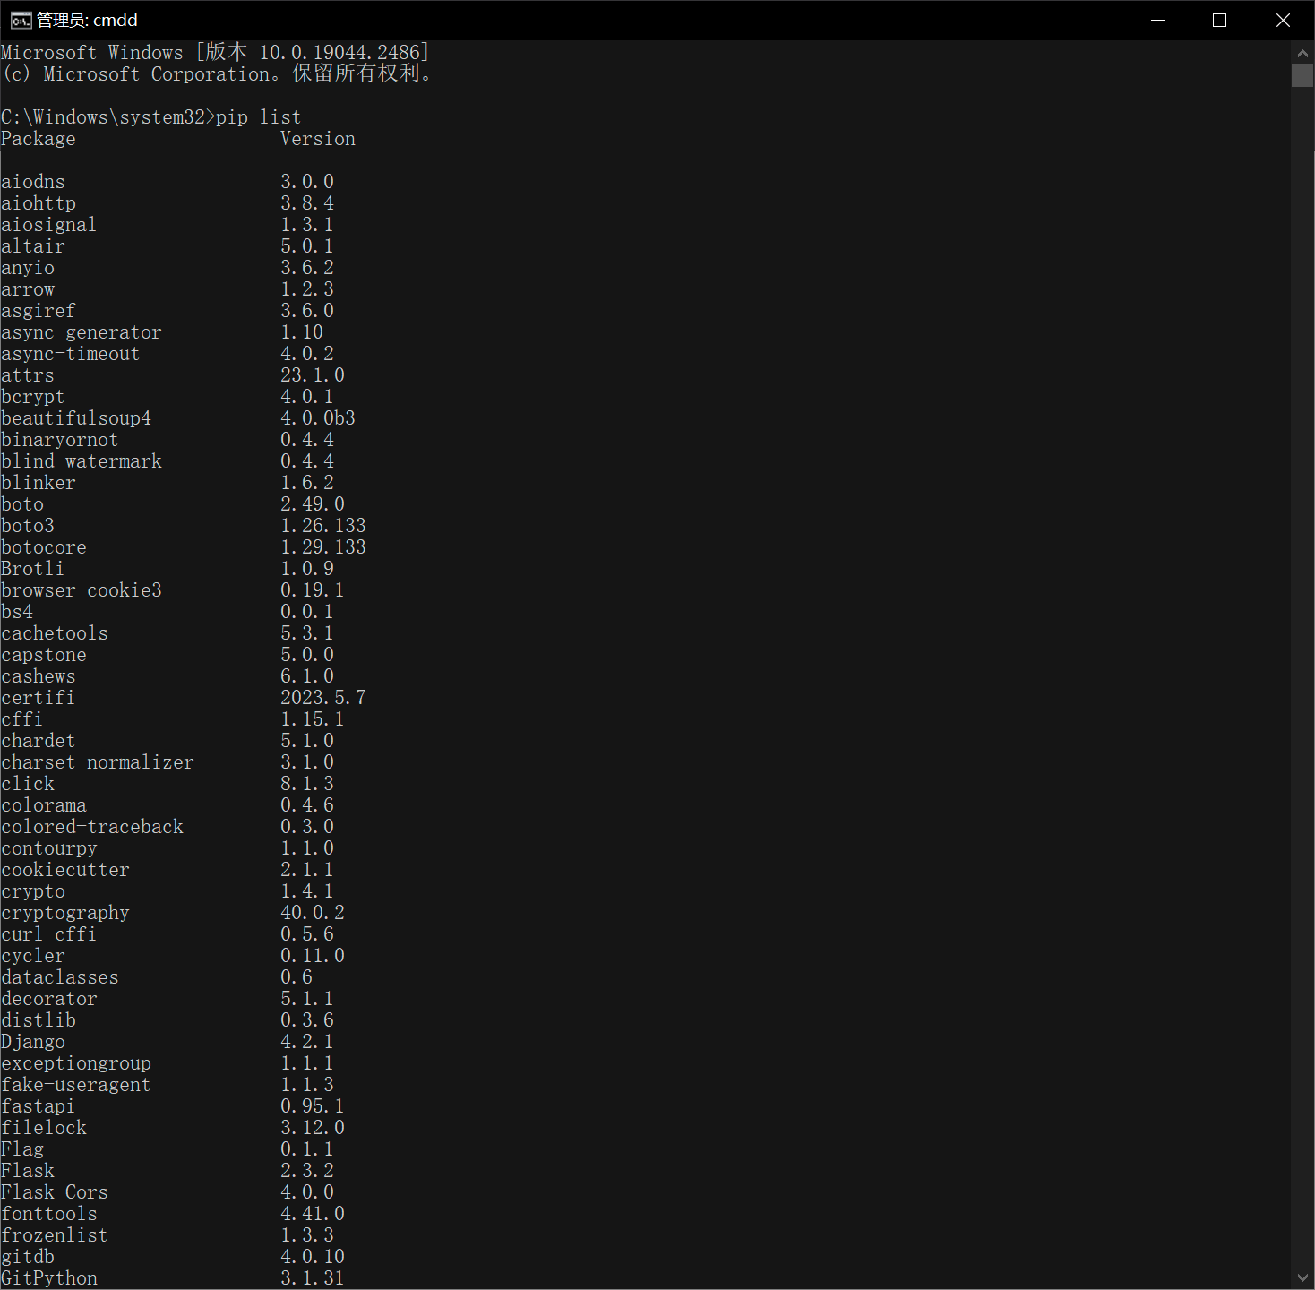This screenshot has height=1290, width=1315.
Task: Click the distlib package name
Action: (39, 1020)
